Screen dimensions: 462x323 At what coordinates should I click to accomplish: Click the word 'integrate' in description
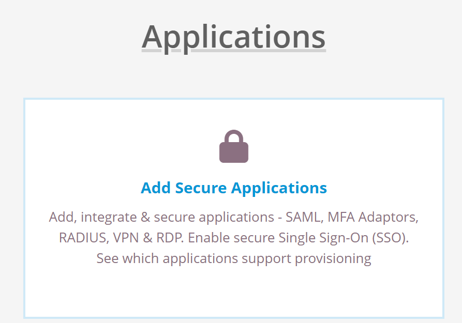[x=109, y=218]
